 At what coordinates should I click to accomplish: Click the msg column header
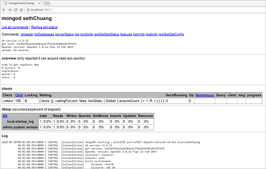pyautogui.click(x=242, y=95)
